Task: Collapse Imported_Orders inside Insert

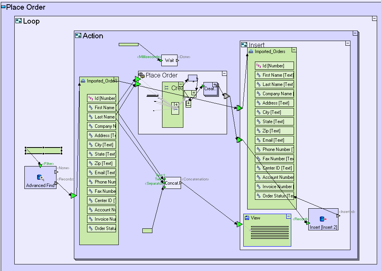Action: pyautogui.click(x=294, y=50)
